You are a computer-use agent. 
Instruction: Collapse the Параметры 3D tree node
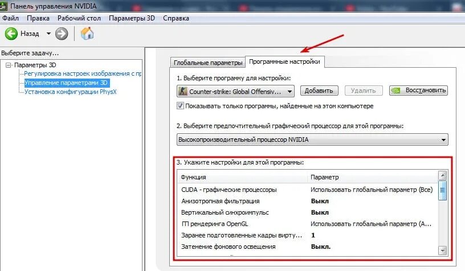[9, 65]
